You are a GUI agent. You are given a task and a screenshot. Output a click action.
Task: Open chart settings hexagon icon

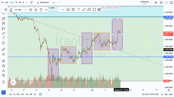tap(161, 2)
